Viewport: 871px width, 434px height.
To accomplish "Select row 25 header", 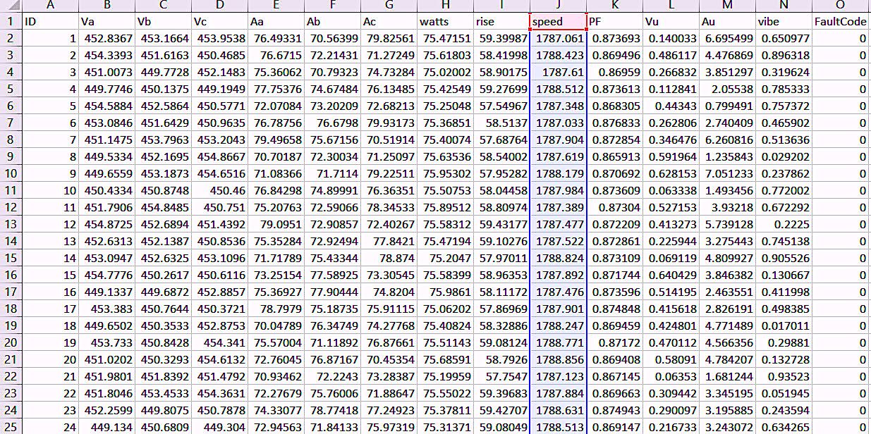I will [x=11, y=426].
